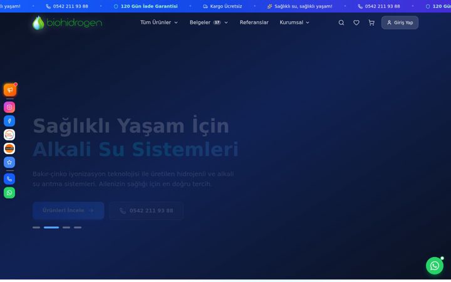Open the Facebook link in left sidebar

(9, 121)
